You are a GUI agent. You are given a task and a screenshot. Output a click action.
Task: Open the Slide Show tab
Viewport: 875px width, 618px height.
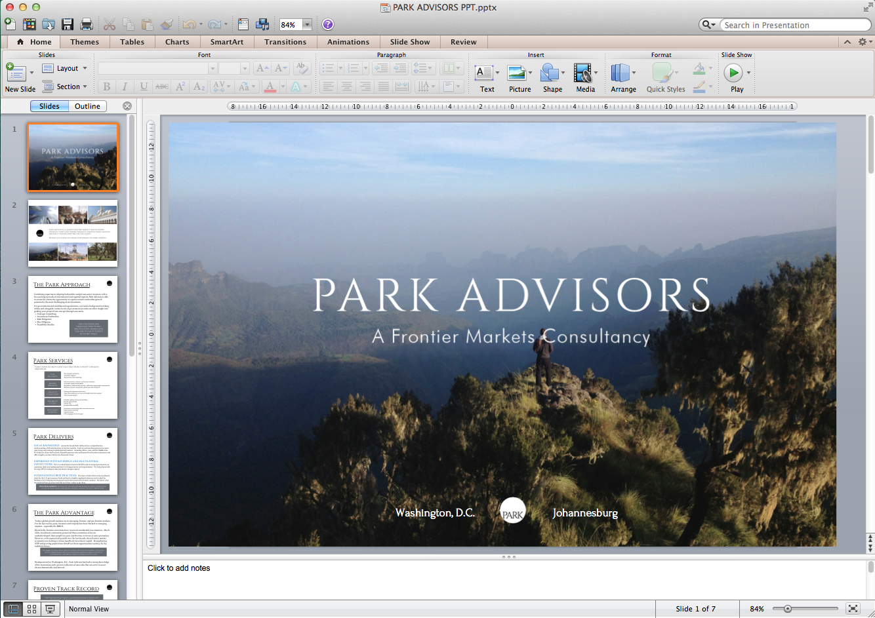[410, 42]
